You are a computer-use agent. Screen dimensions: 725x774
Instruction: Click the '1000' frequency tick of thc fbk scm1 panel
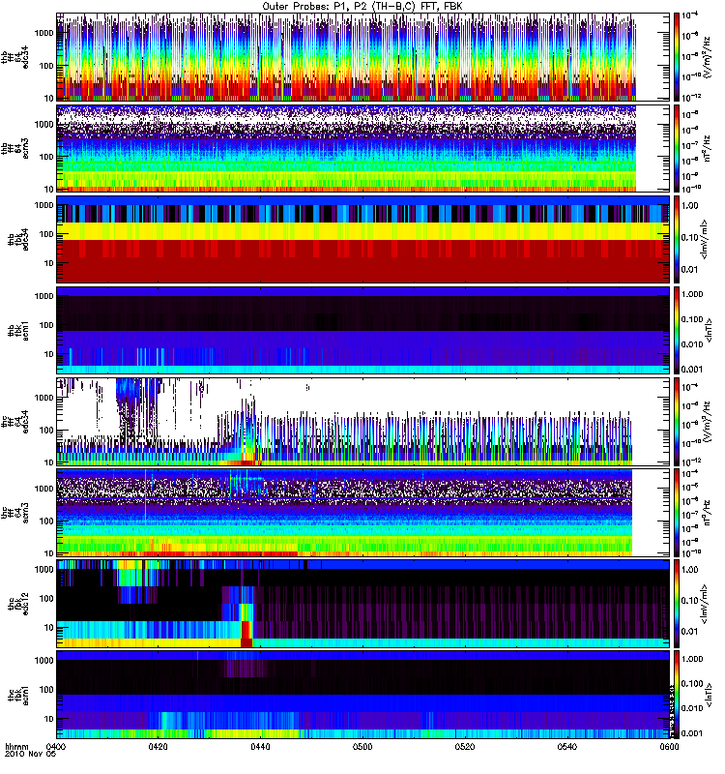pyautogui.click(x=43, y=661)
